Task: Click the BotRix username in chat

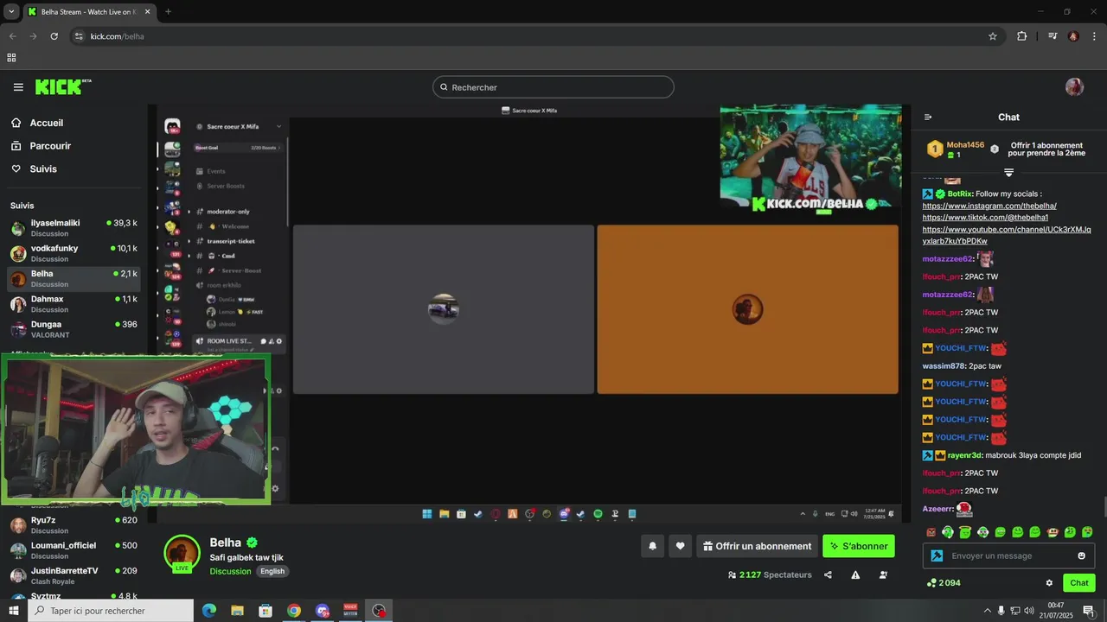Action: click(x=959, y=194)
